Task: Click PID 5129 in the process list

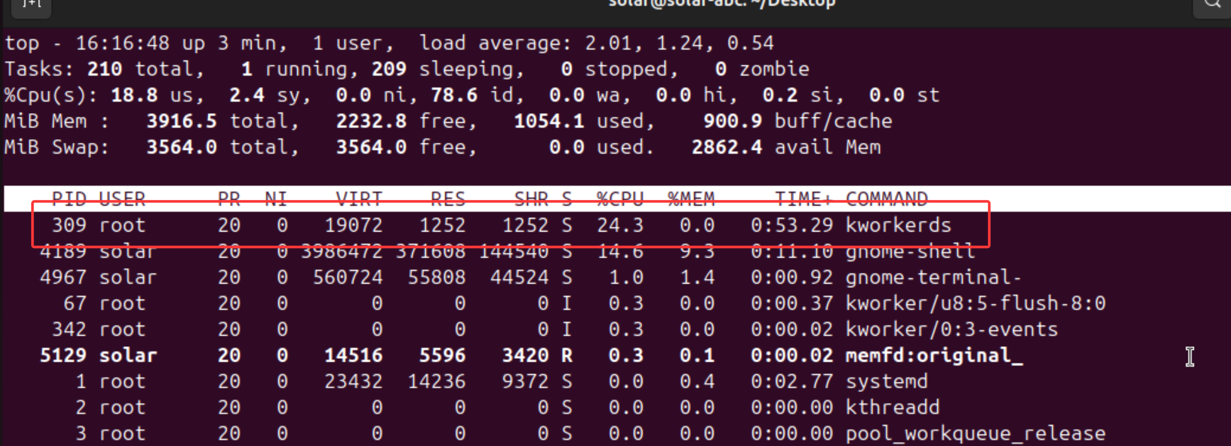Action: [x=63, y=355]
